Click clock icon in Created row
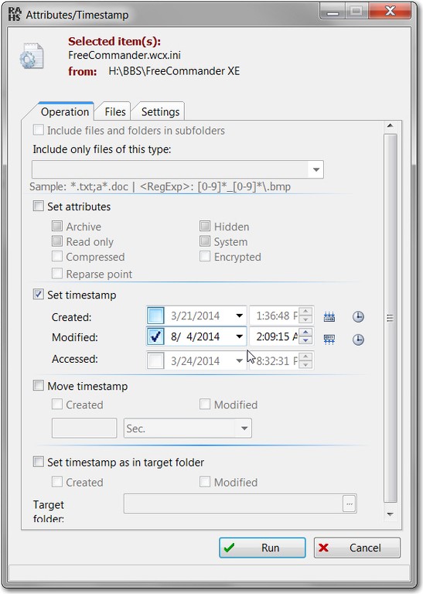This screenshot has width=423, height=594. 358,316
